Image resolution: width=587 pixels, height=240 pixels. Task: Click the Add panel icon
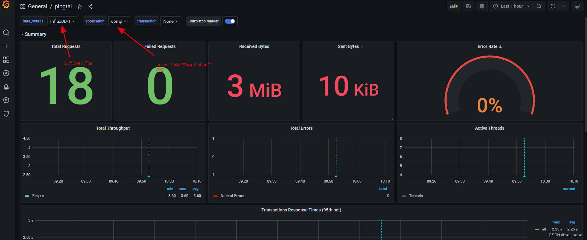454,6
